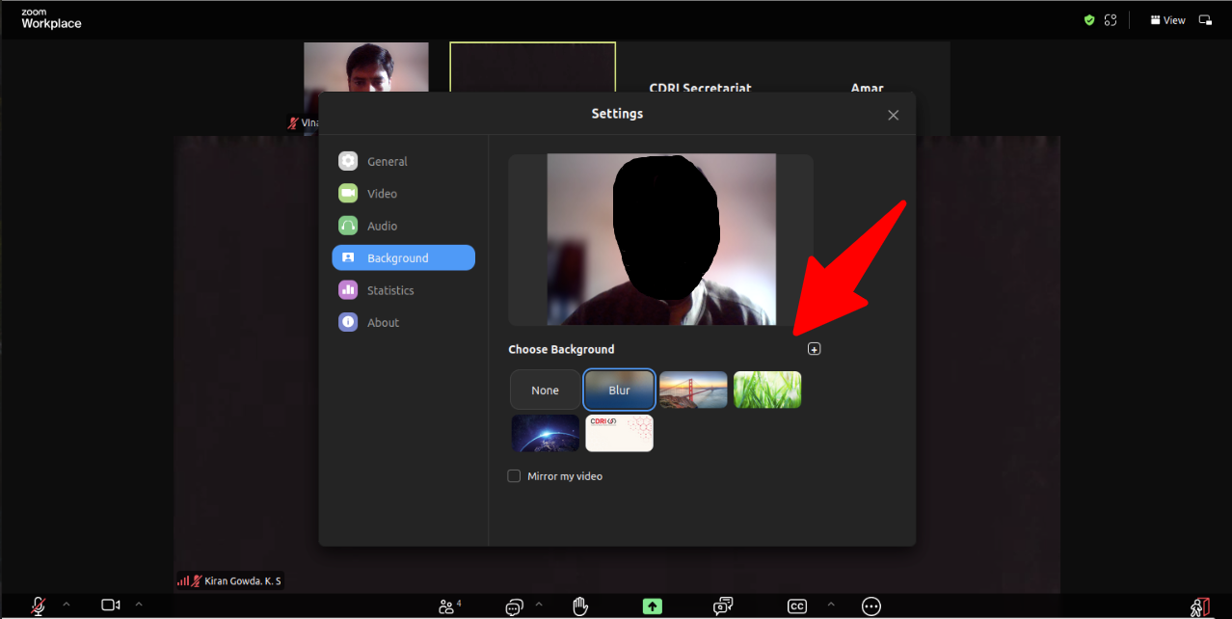The image size is (1232, 619).
Task: Choose the green grass background
Action: pyautogui.click(x=767, y=390)
